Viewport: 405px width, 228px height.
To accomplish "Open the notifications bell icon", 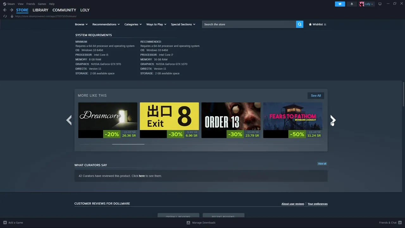I will [x=352, y=4].
